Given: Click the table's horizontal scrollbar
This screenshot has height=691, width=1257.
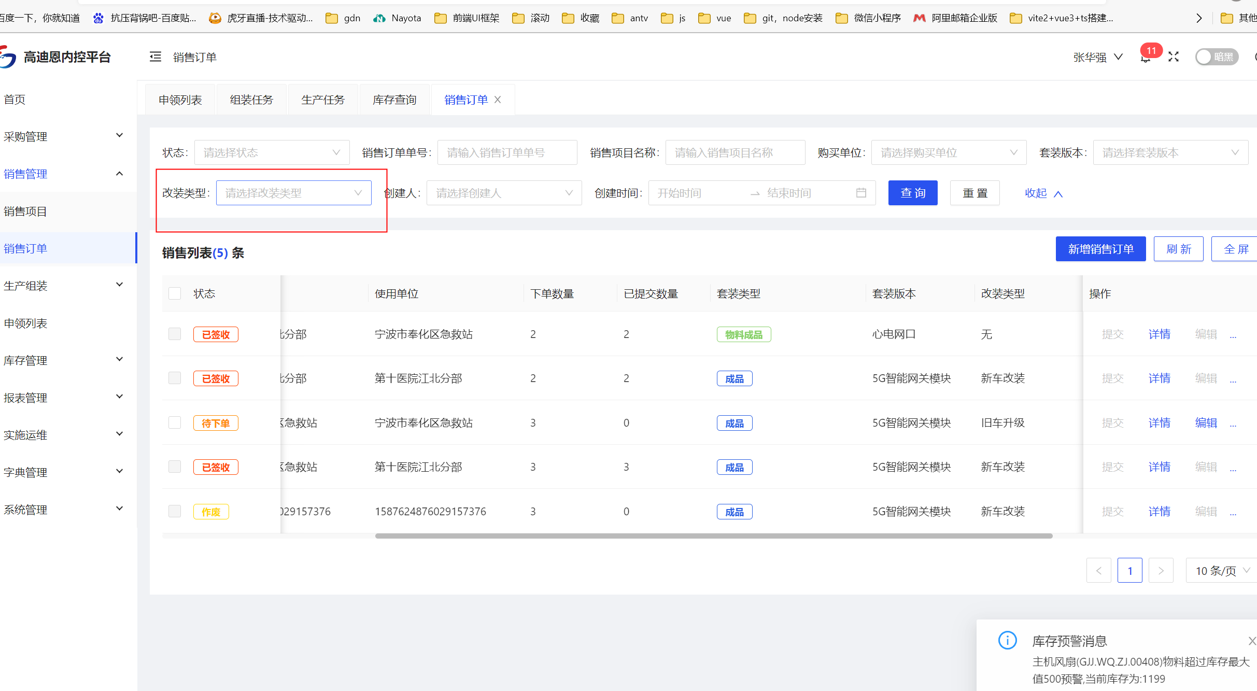Looking at the screenshot, I should tap(714, 536).
